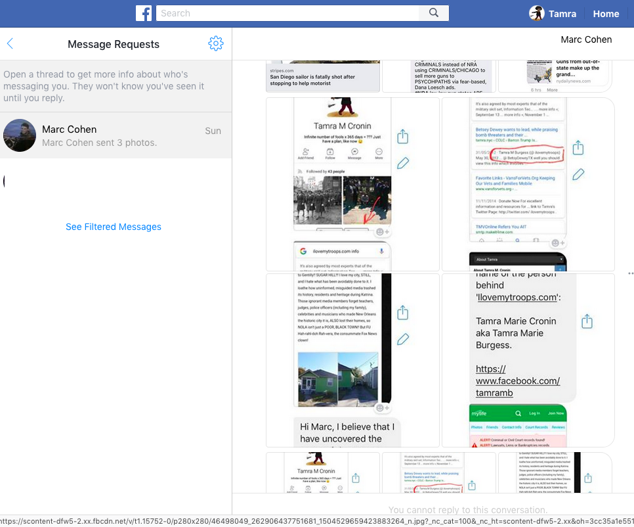Go back from Message Requests

pyautogui.click(x=10, y=43)
